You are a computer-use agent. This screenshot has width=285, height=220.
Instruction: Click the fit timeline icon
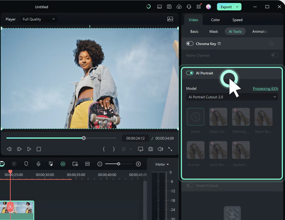tap(87, 164)
